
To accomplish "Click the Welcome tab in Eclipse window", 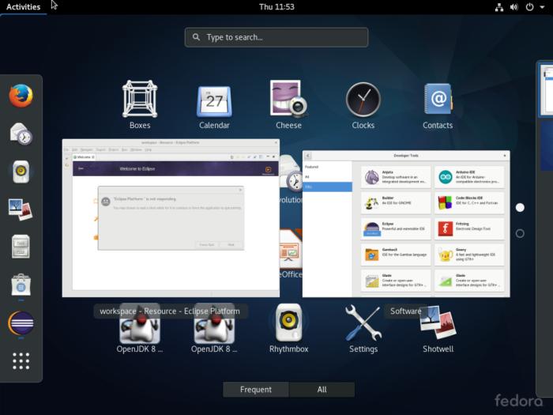I will 84,157.
